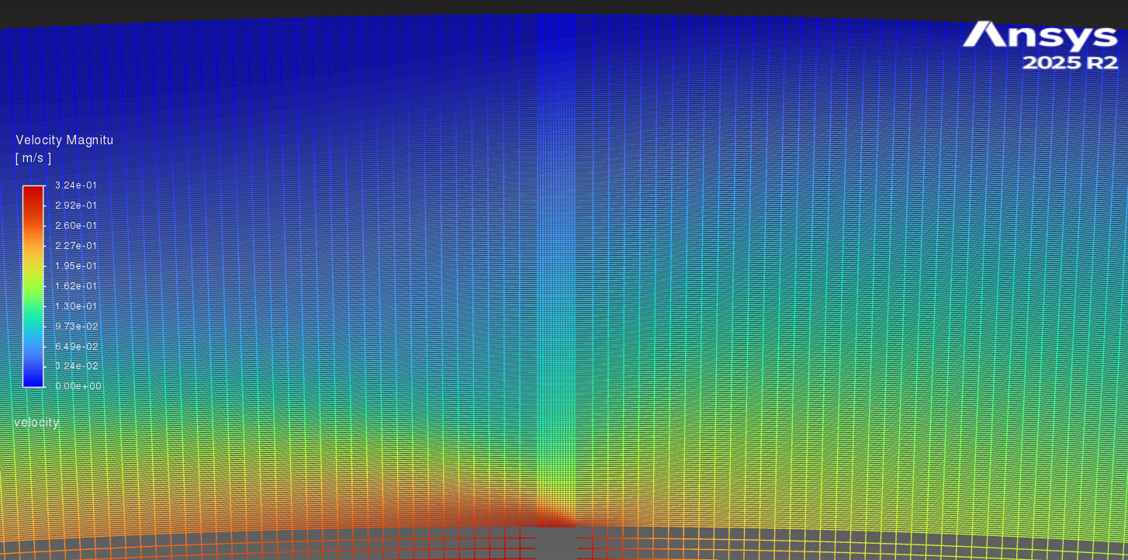
Task: Click the 3.24e-02 legend value
Action: tap(76, 366)
